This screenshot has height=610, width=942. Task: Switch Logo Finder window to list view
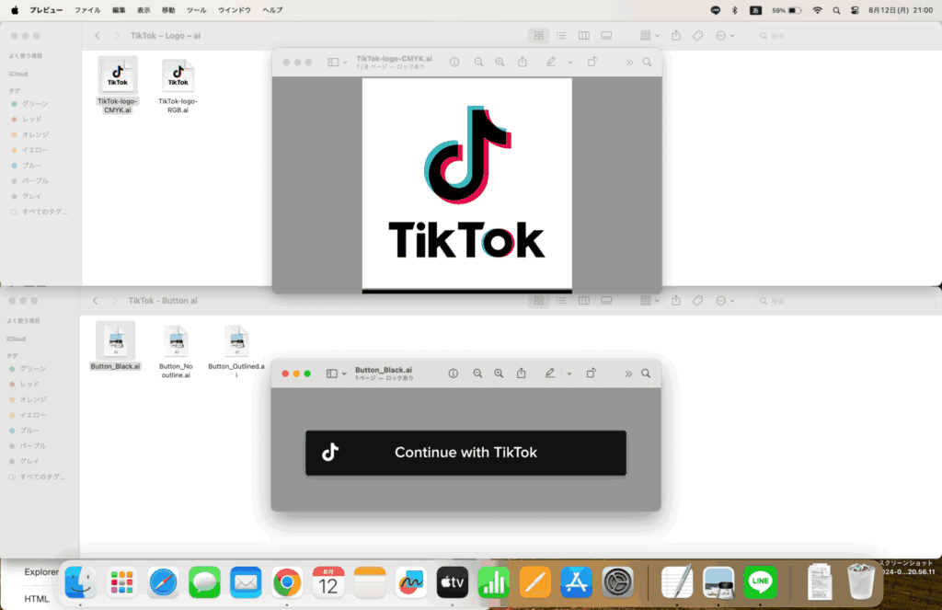561,36
